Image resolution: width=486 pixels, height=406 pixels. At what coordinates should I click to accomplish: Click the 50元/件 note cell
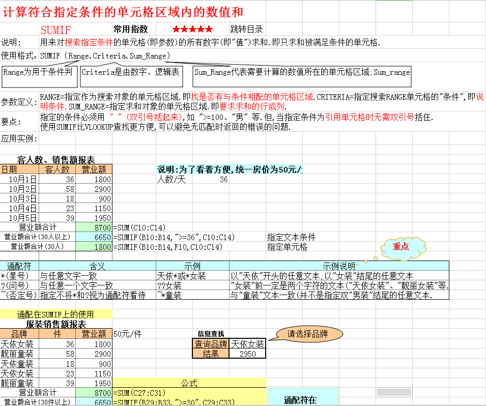point(128,334)
